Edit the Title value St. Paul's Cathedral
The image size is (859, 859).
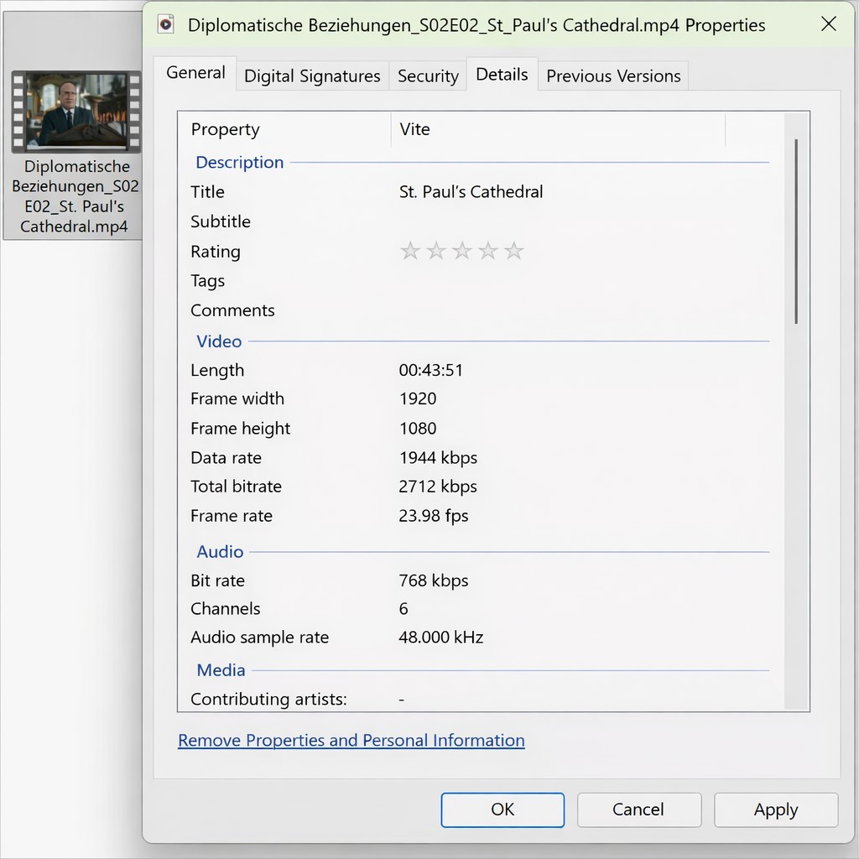[471, 191]
